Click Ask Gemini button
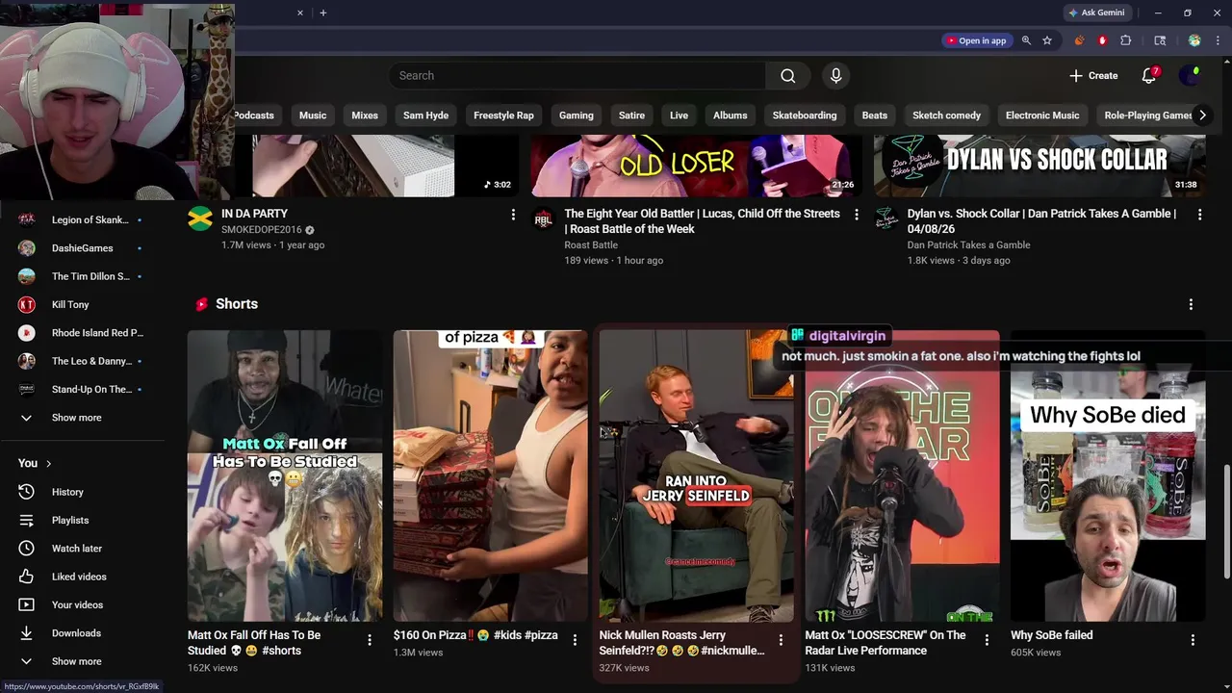 (1096, 13)
